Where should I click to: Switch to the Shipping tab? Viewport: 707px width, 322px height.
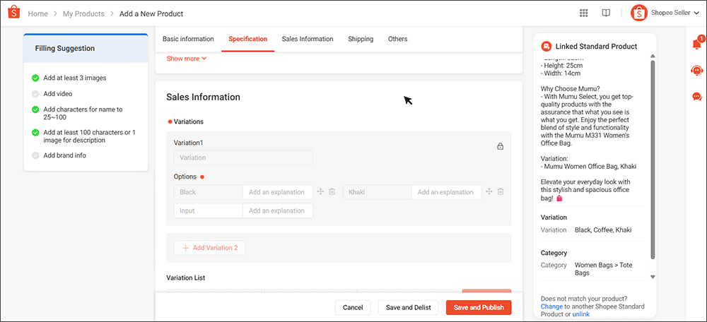point(361,39)
